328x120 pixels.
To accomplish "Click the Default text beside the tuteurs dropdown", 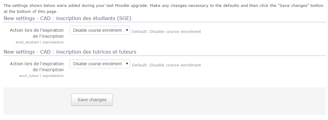I will [x=166, y=65].
